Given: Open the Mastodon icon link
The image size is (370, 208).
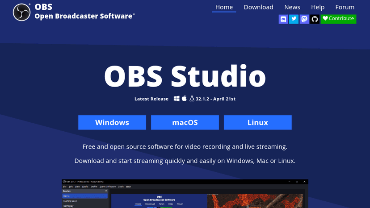Looking at the screenshot, I should point(304,19).
